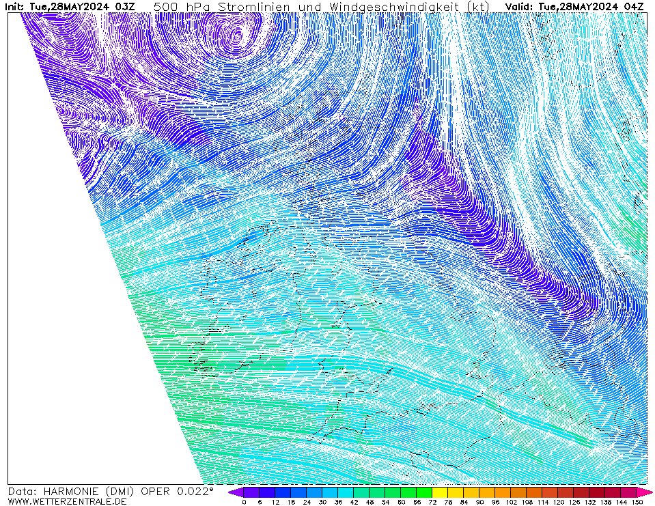Click the legend value '0'
Screen dimensions: 655x506
(x=245, y=502)
